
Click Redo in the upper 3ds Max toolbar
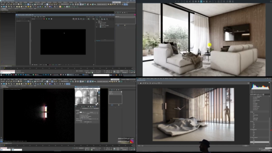point(4,4)
